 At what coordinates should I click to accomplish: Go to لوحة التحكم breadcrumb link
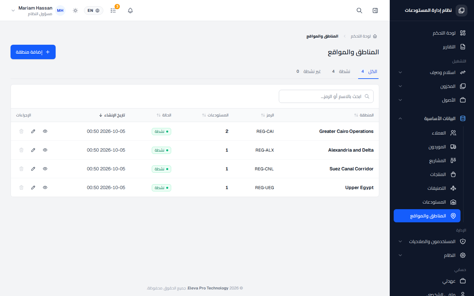click(x=361, y=36)
